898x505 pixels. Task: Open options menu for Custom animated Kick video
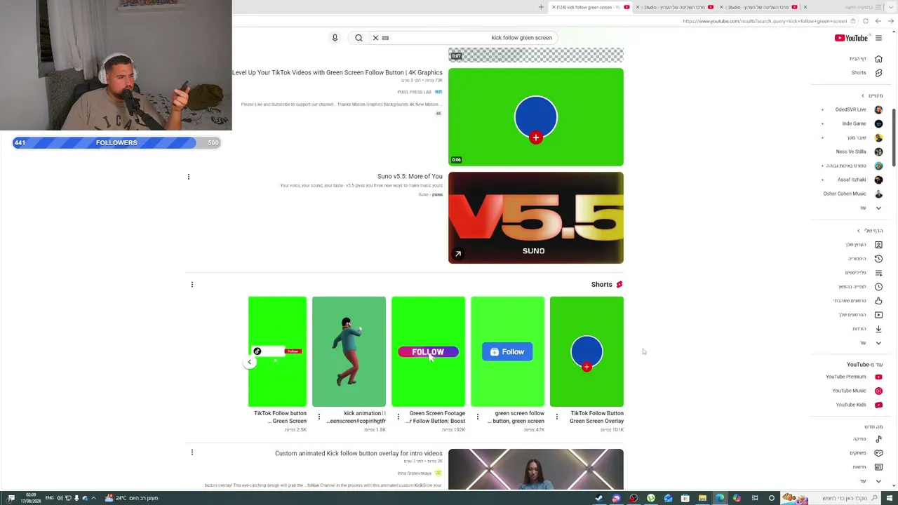[192, 453]
